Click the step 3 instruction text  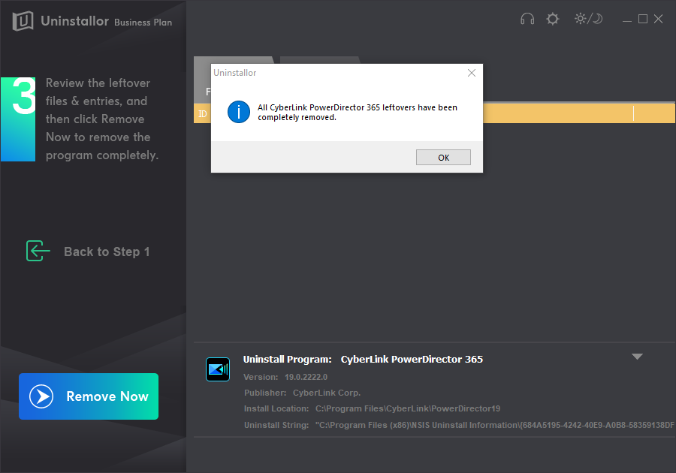tap(102, 119)
